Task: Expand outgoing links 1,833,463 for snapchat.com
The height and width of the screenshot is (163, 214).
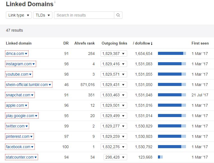Action: click(114, 95)
